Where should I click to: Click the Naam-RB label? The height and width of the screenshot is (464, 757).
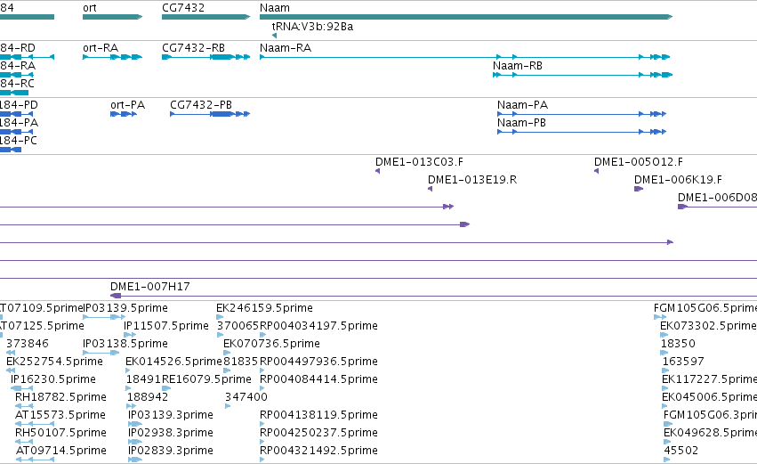[x=518, y=66]
